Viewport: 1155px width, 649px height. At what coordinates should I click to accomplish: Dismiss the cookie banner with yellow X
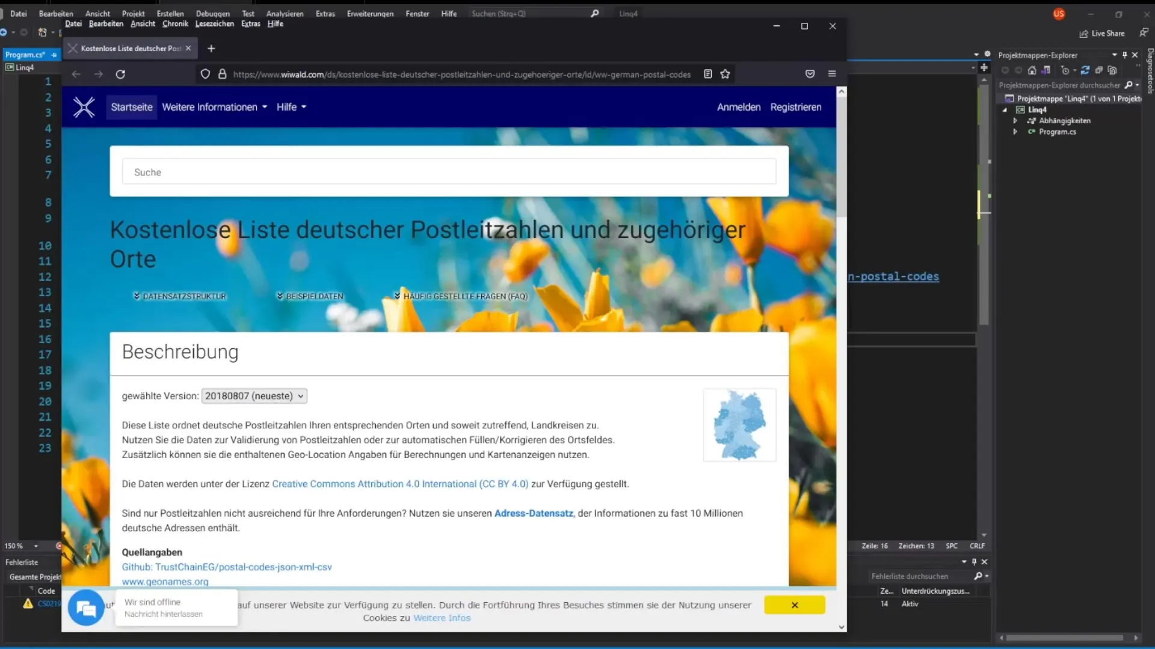(795, 605)
